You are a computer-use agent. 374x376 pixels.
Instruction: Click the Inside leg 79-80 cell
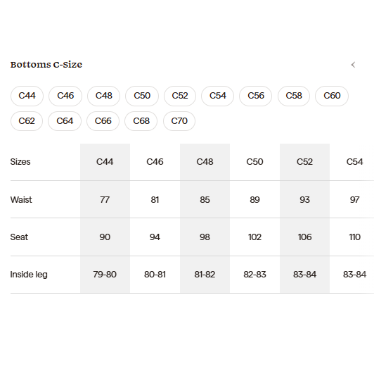(105, 275)
